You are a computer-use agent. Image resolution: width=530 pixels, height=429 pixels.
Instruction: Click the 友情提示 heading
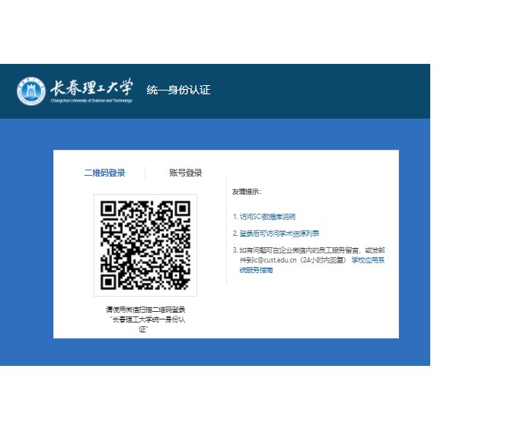point(247,192)
